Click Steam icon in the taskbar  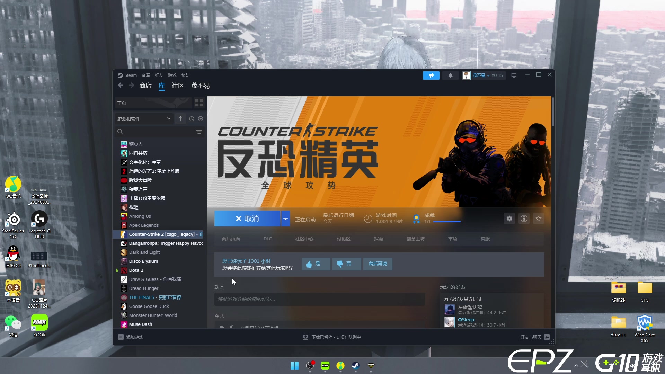[x=356, y=366]
